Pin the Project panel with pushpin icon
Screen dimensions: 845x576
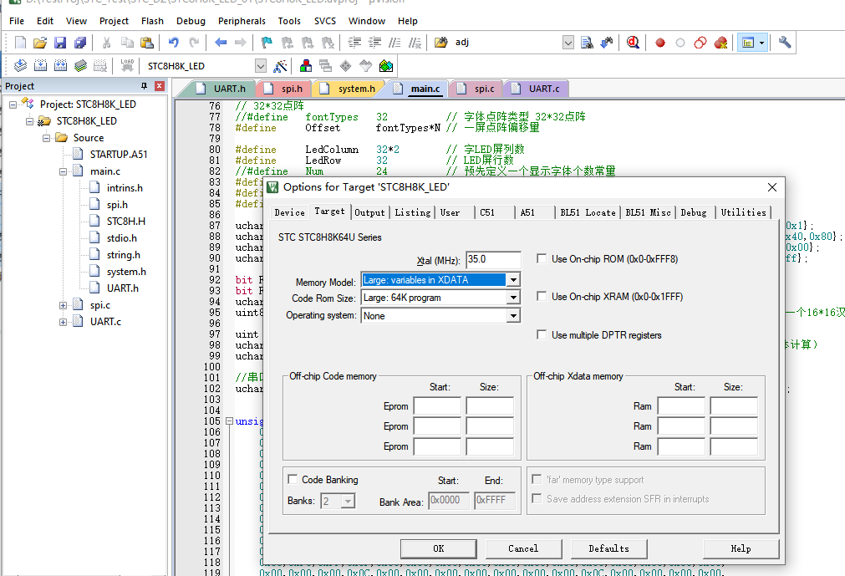[x=144, y=85]
